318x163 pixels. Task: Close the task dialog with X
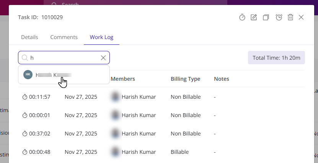click(x=301, y=17)
